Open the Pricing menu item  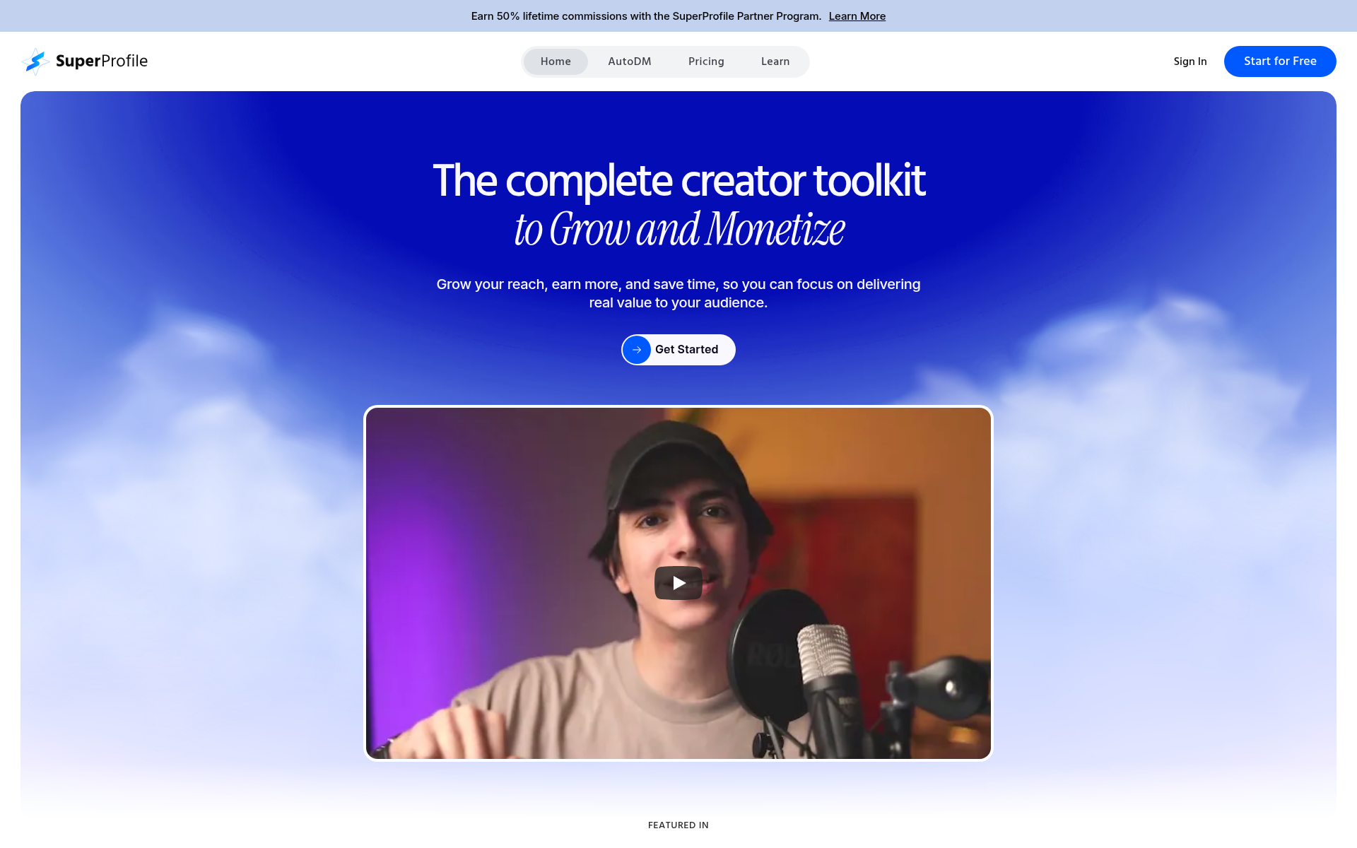[x=706, y=61]
